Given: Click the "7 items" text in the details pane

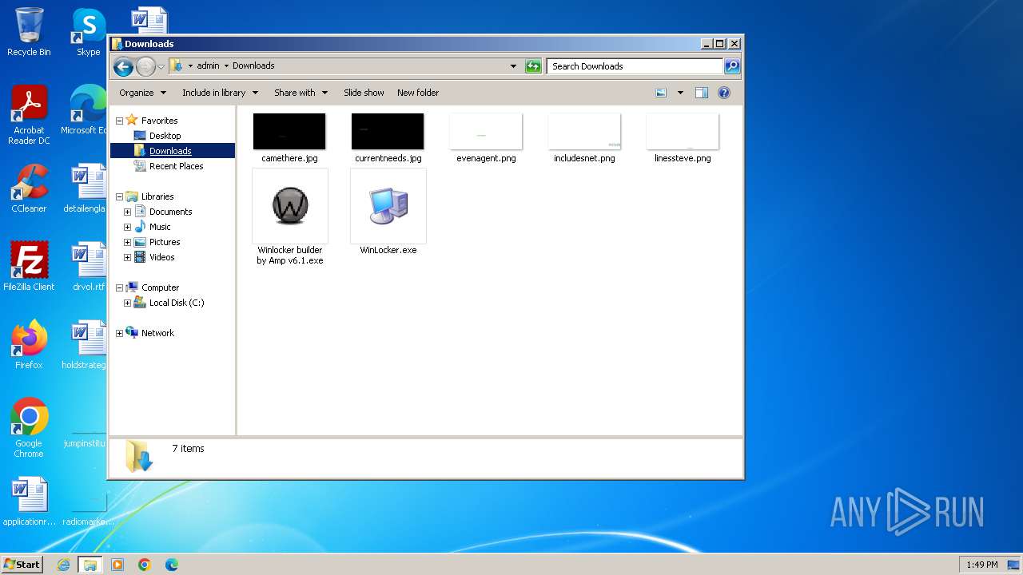Looking at the screenshot, I should point(188,449).
